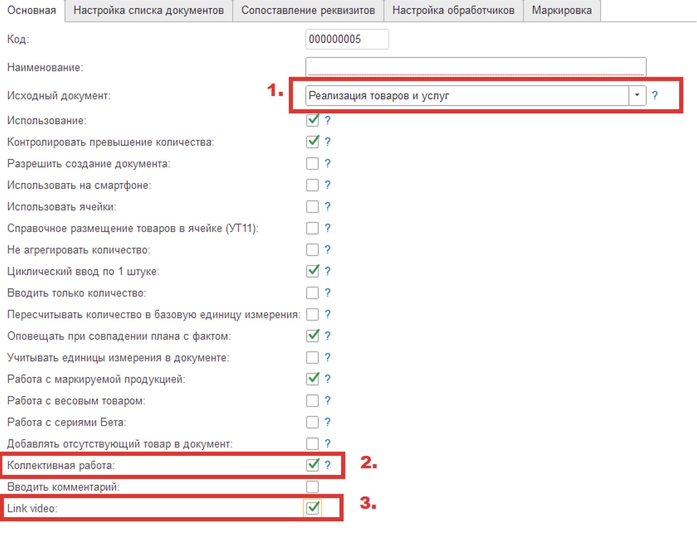
Task: Switch to Настройка списка документов tab
Action: (149, 10)
